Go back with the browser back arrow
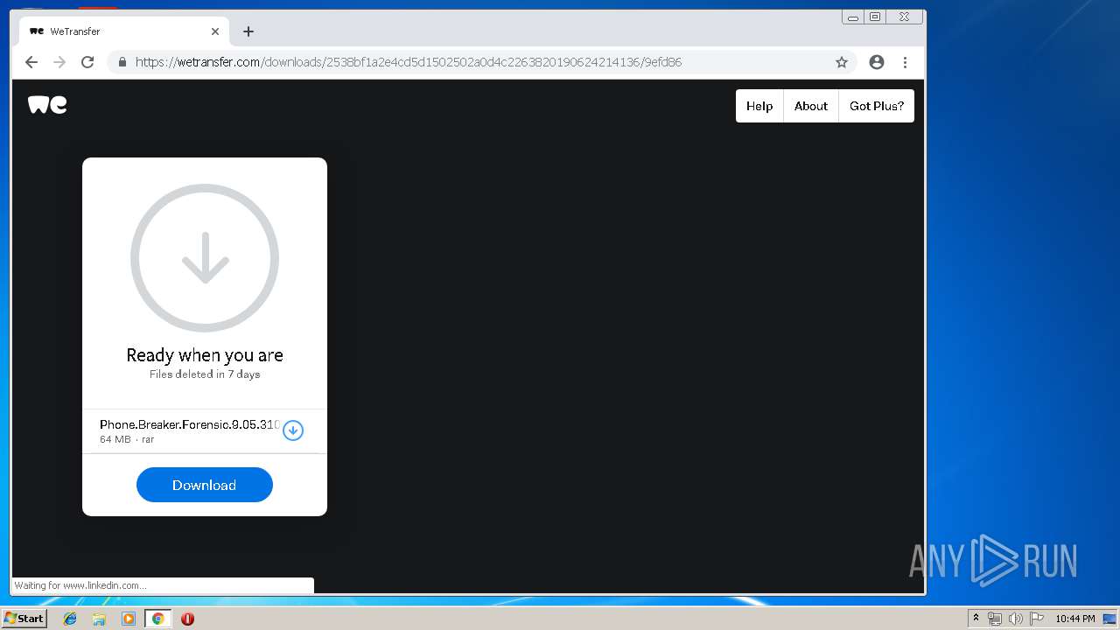Image resolution: width=1120 pixels, height=630 pixels. 31,62
